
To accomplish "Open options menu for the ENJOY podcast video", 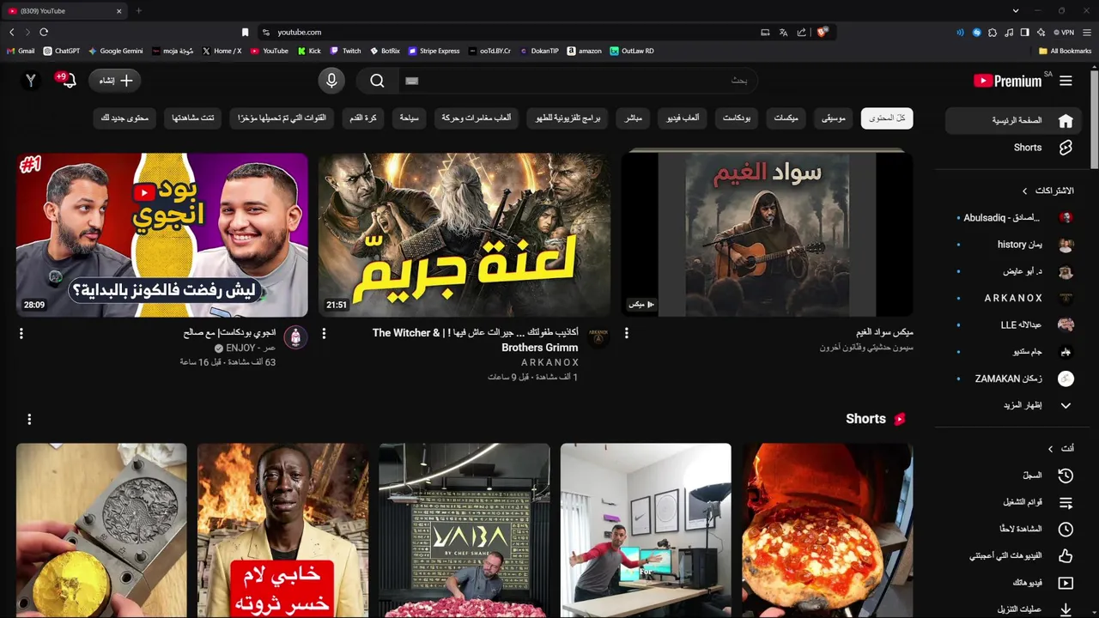I will (21, 333).
